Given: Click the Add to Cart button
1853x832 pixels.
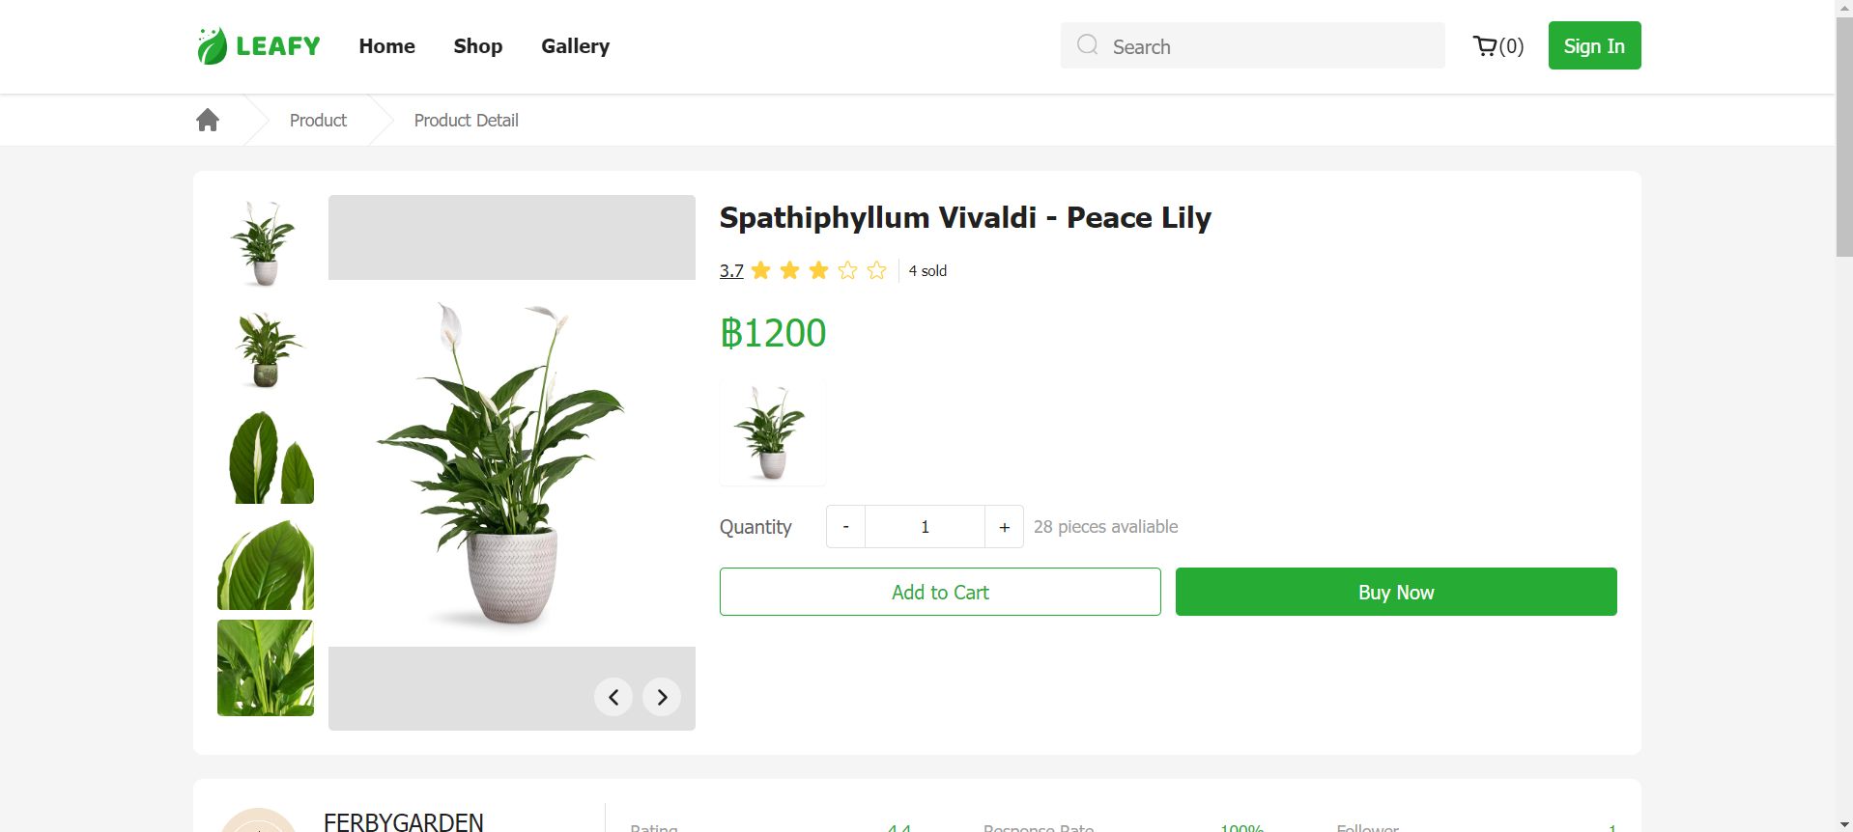Looking at the screenshot, I should click(940, 592).
